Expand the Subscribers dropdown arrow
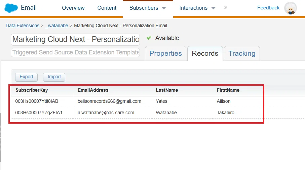Viewport: 305px width, 170px height. [x=164, y=8]
